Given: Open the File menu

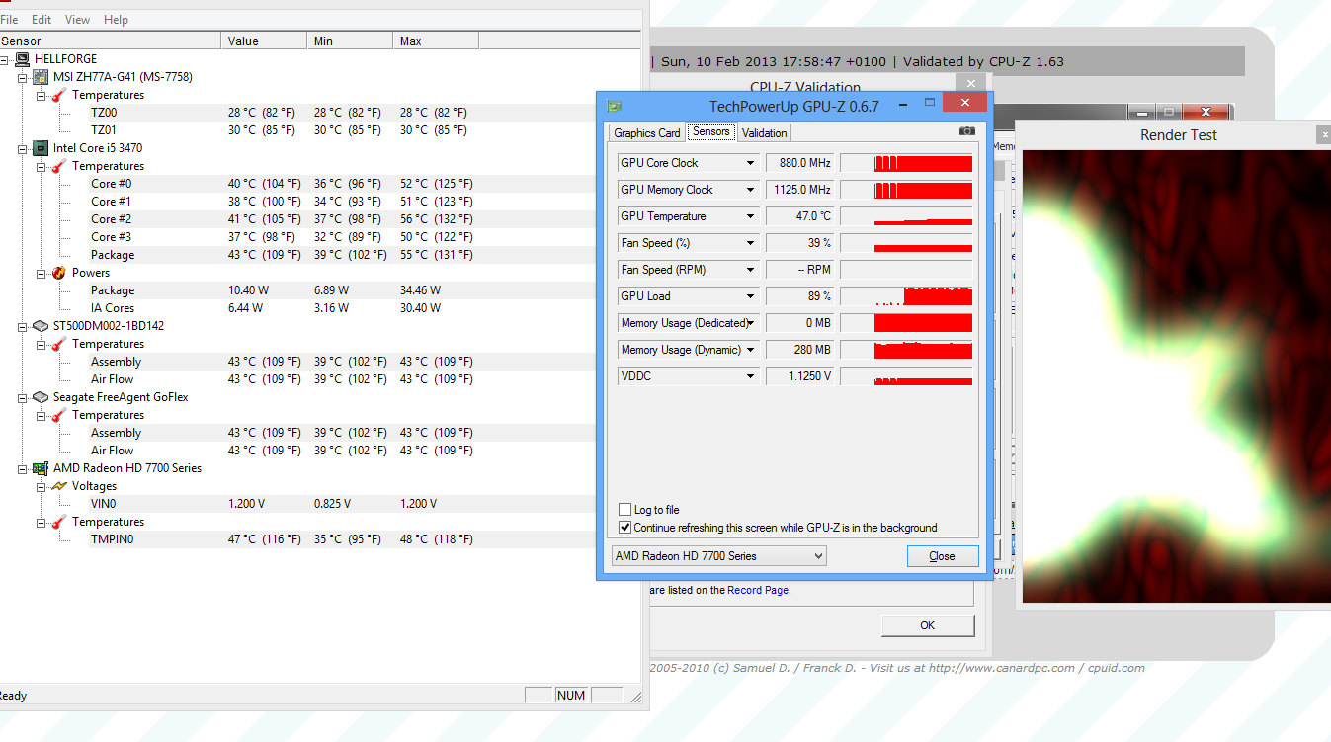Looking at the screenshot, I should pos(9,20).
